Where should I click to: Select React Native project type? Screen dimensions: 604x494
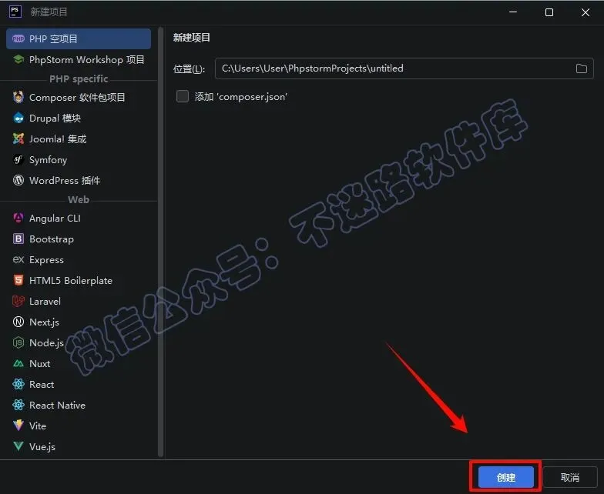(x=79, y=405)
